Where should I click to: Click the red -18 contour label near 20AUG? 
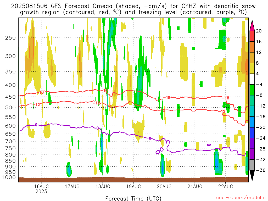point(167,98)
